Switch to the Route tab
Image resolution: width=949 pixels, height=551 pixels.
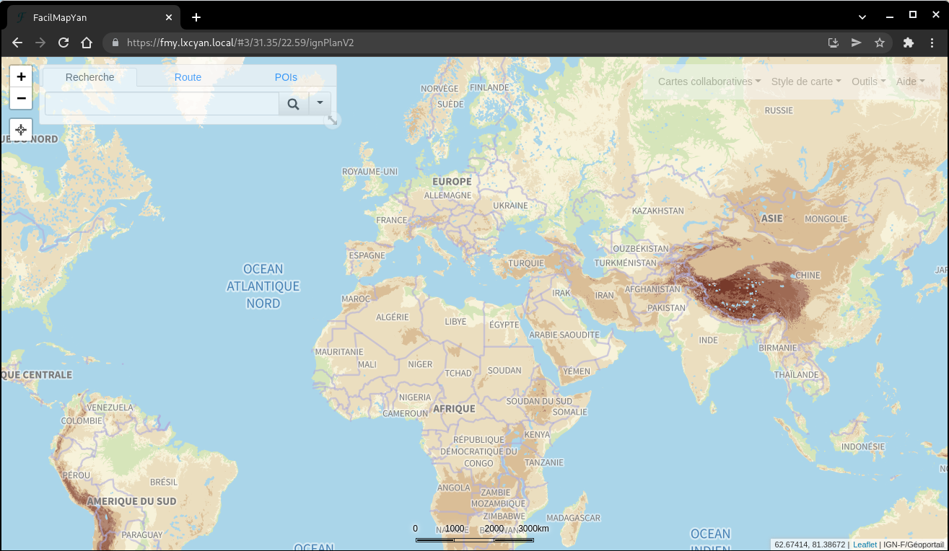click(x=188, y=77)
